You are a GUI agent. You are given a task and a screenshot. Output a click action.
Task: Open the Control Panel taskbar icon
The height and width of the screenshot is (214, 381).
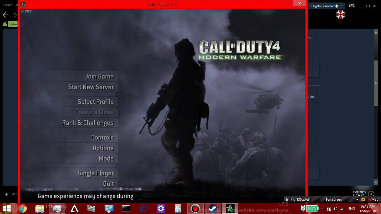pyautogui.click(x=109, y=208)
